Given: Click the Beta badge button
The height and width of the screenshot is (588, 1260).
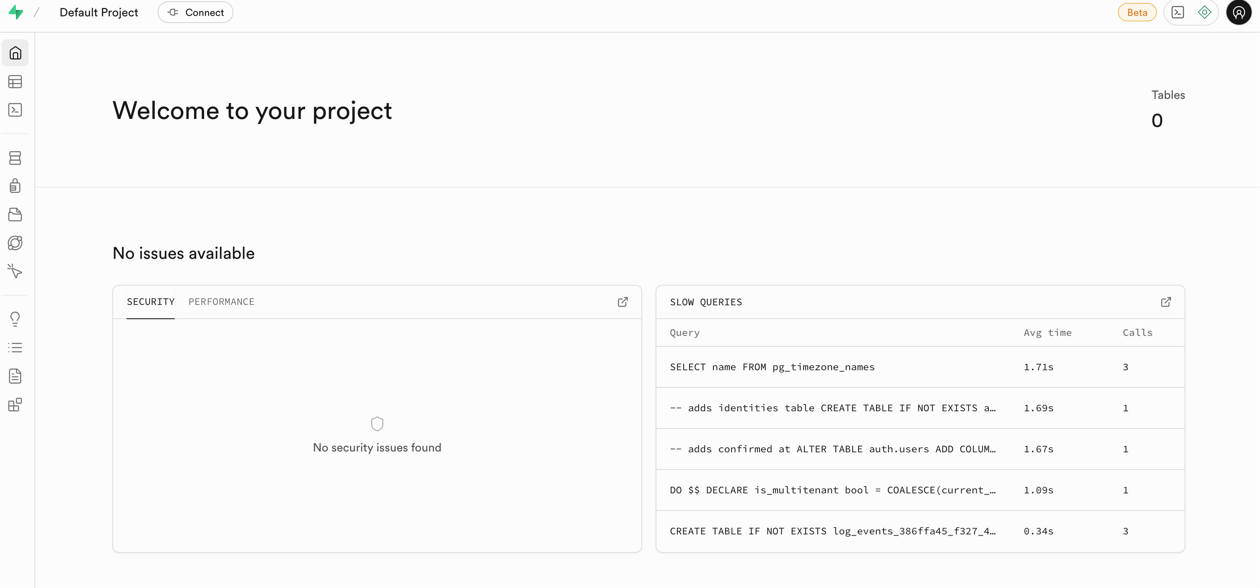Looking at the screenshot, I should (x=1137, y=12).
